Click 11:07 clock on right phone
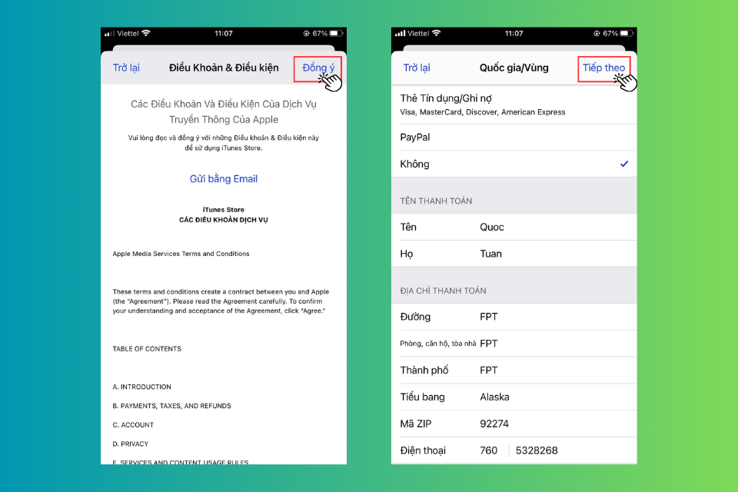Screen dimensions: 738x492 tap(514, 33)
